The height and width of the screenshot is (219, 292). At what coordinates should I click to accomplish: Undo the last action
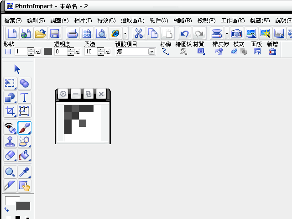[x=184, y=33]
